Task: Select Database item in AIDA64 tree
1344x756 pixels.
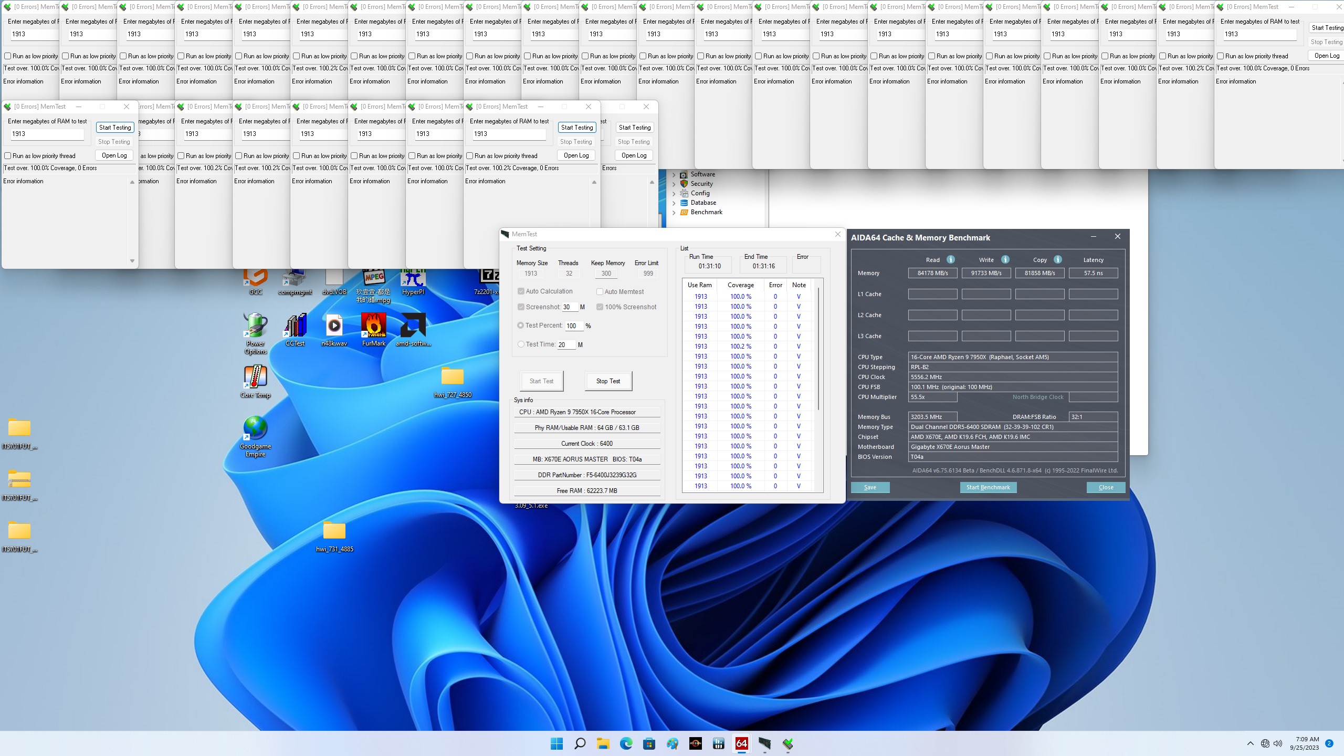Action: (703, 203)
